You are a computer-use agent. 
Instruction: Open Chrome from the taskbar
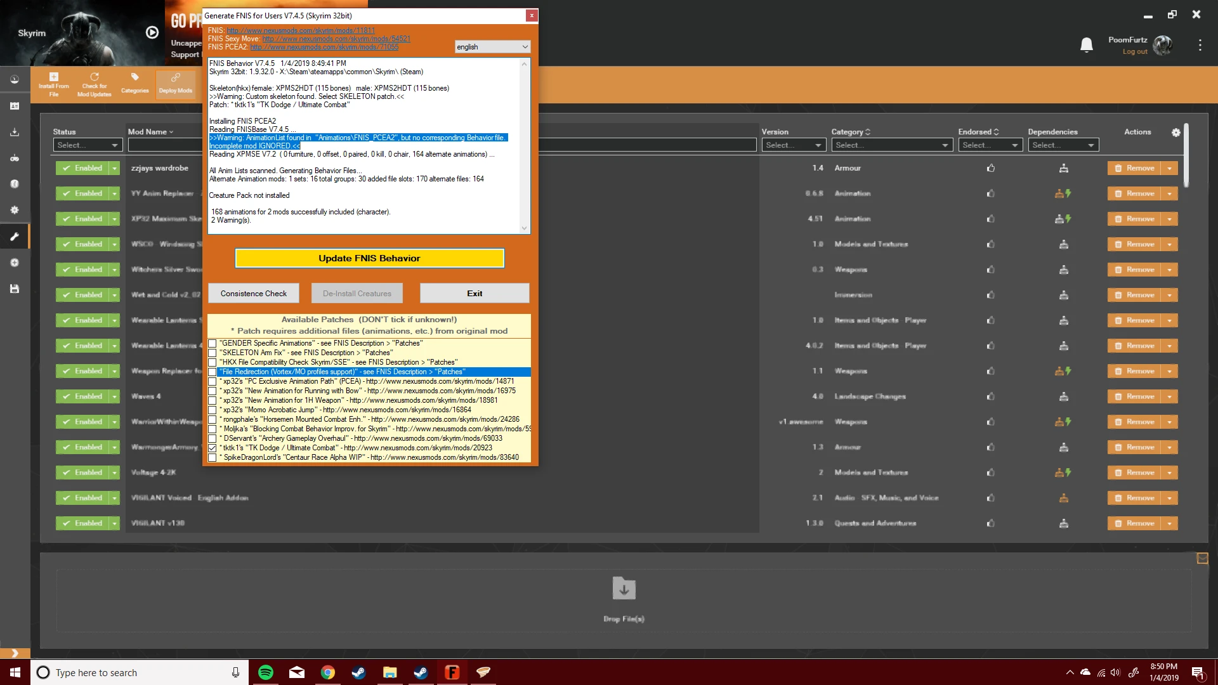(x=327, y=672)
